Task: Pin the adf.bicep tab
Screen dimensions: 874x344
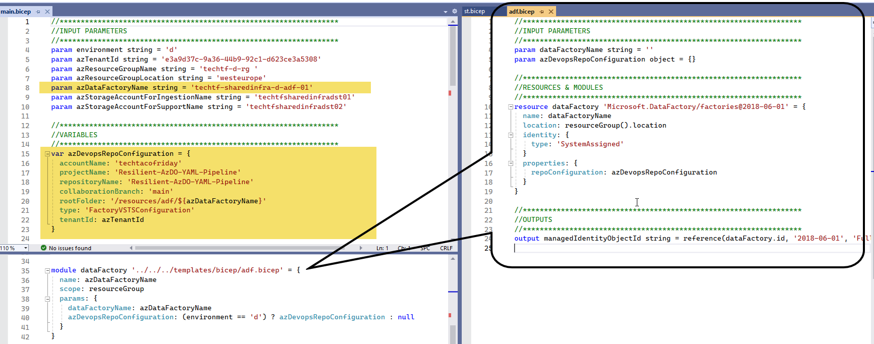Action: (x=541, y=12)
